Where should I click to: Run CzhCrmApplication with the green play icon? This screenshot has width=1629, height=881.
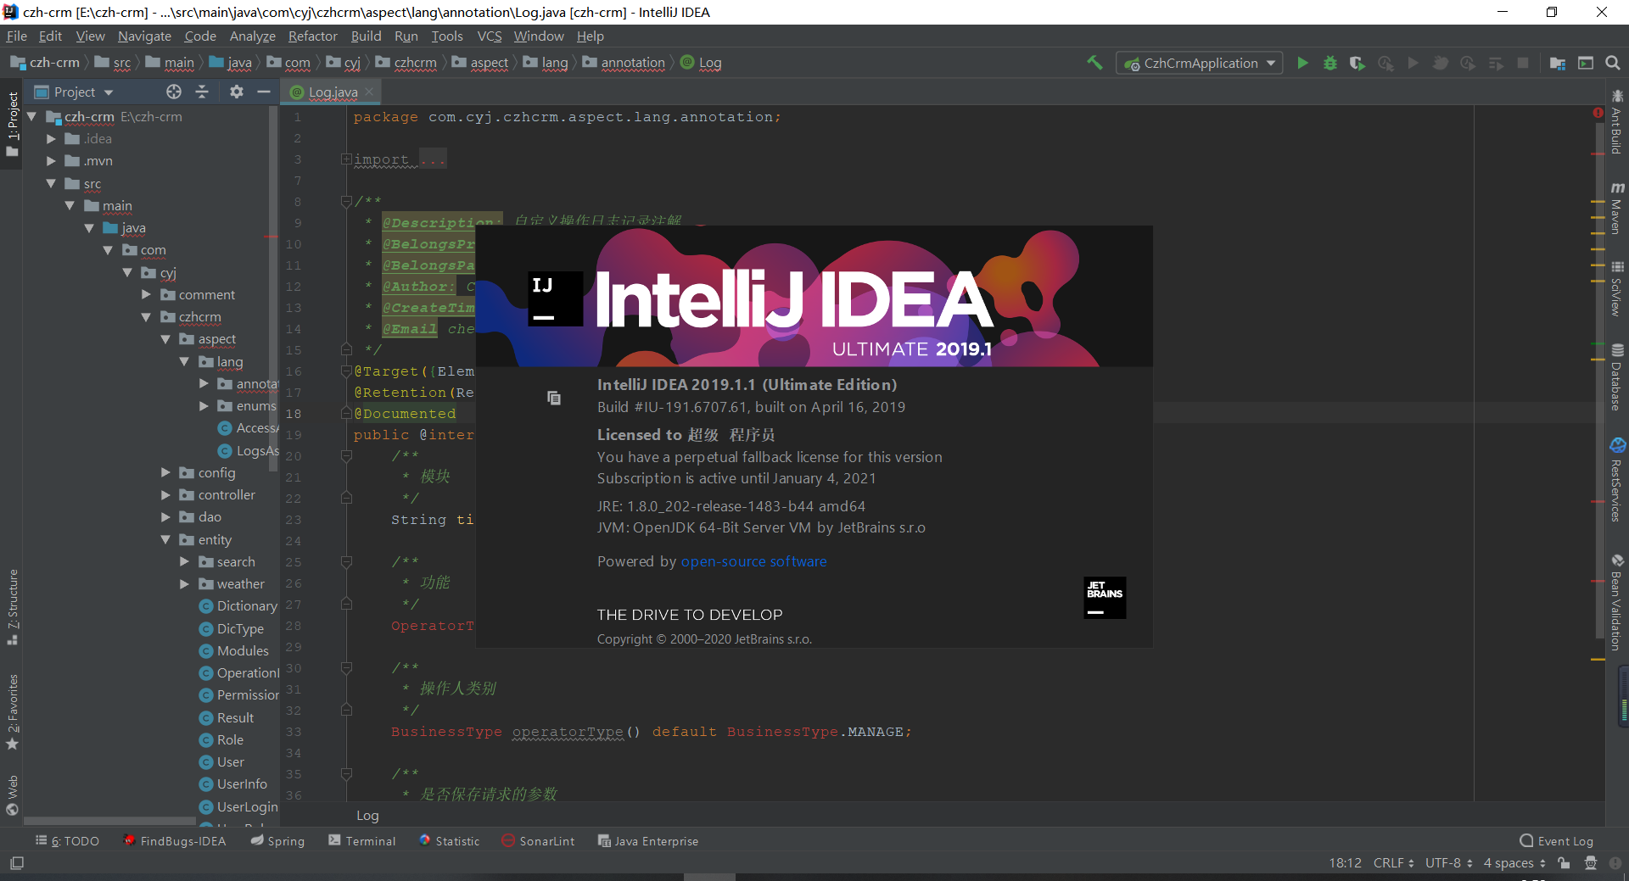pos(1302,63)
